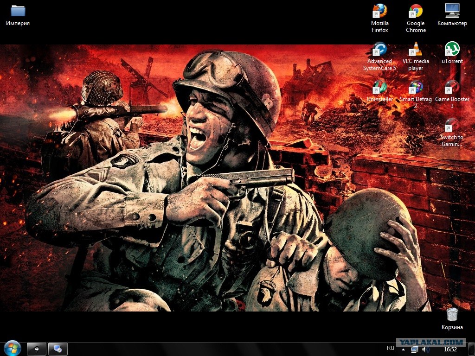Select the Advanced SystemCare 5 shortcut
The width and height of the screenshot is (475, 356).
click(379, 56)
